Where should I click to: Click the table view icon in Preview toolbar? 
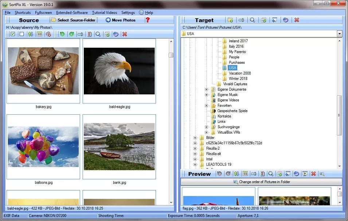point(245,174)
